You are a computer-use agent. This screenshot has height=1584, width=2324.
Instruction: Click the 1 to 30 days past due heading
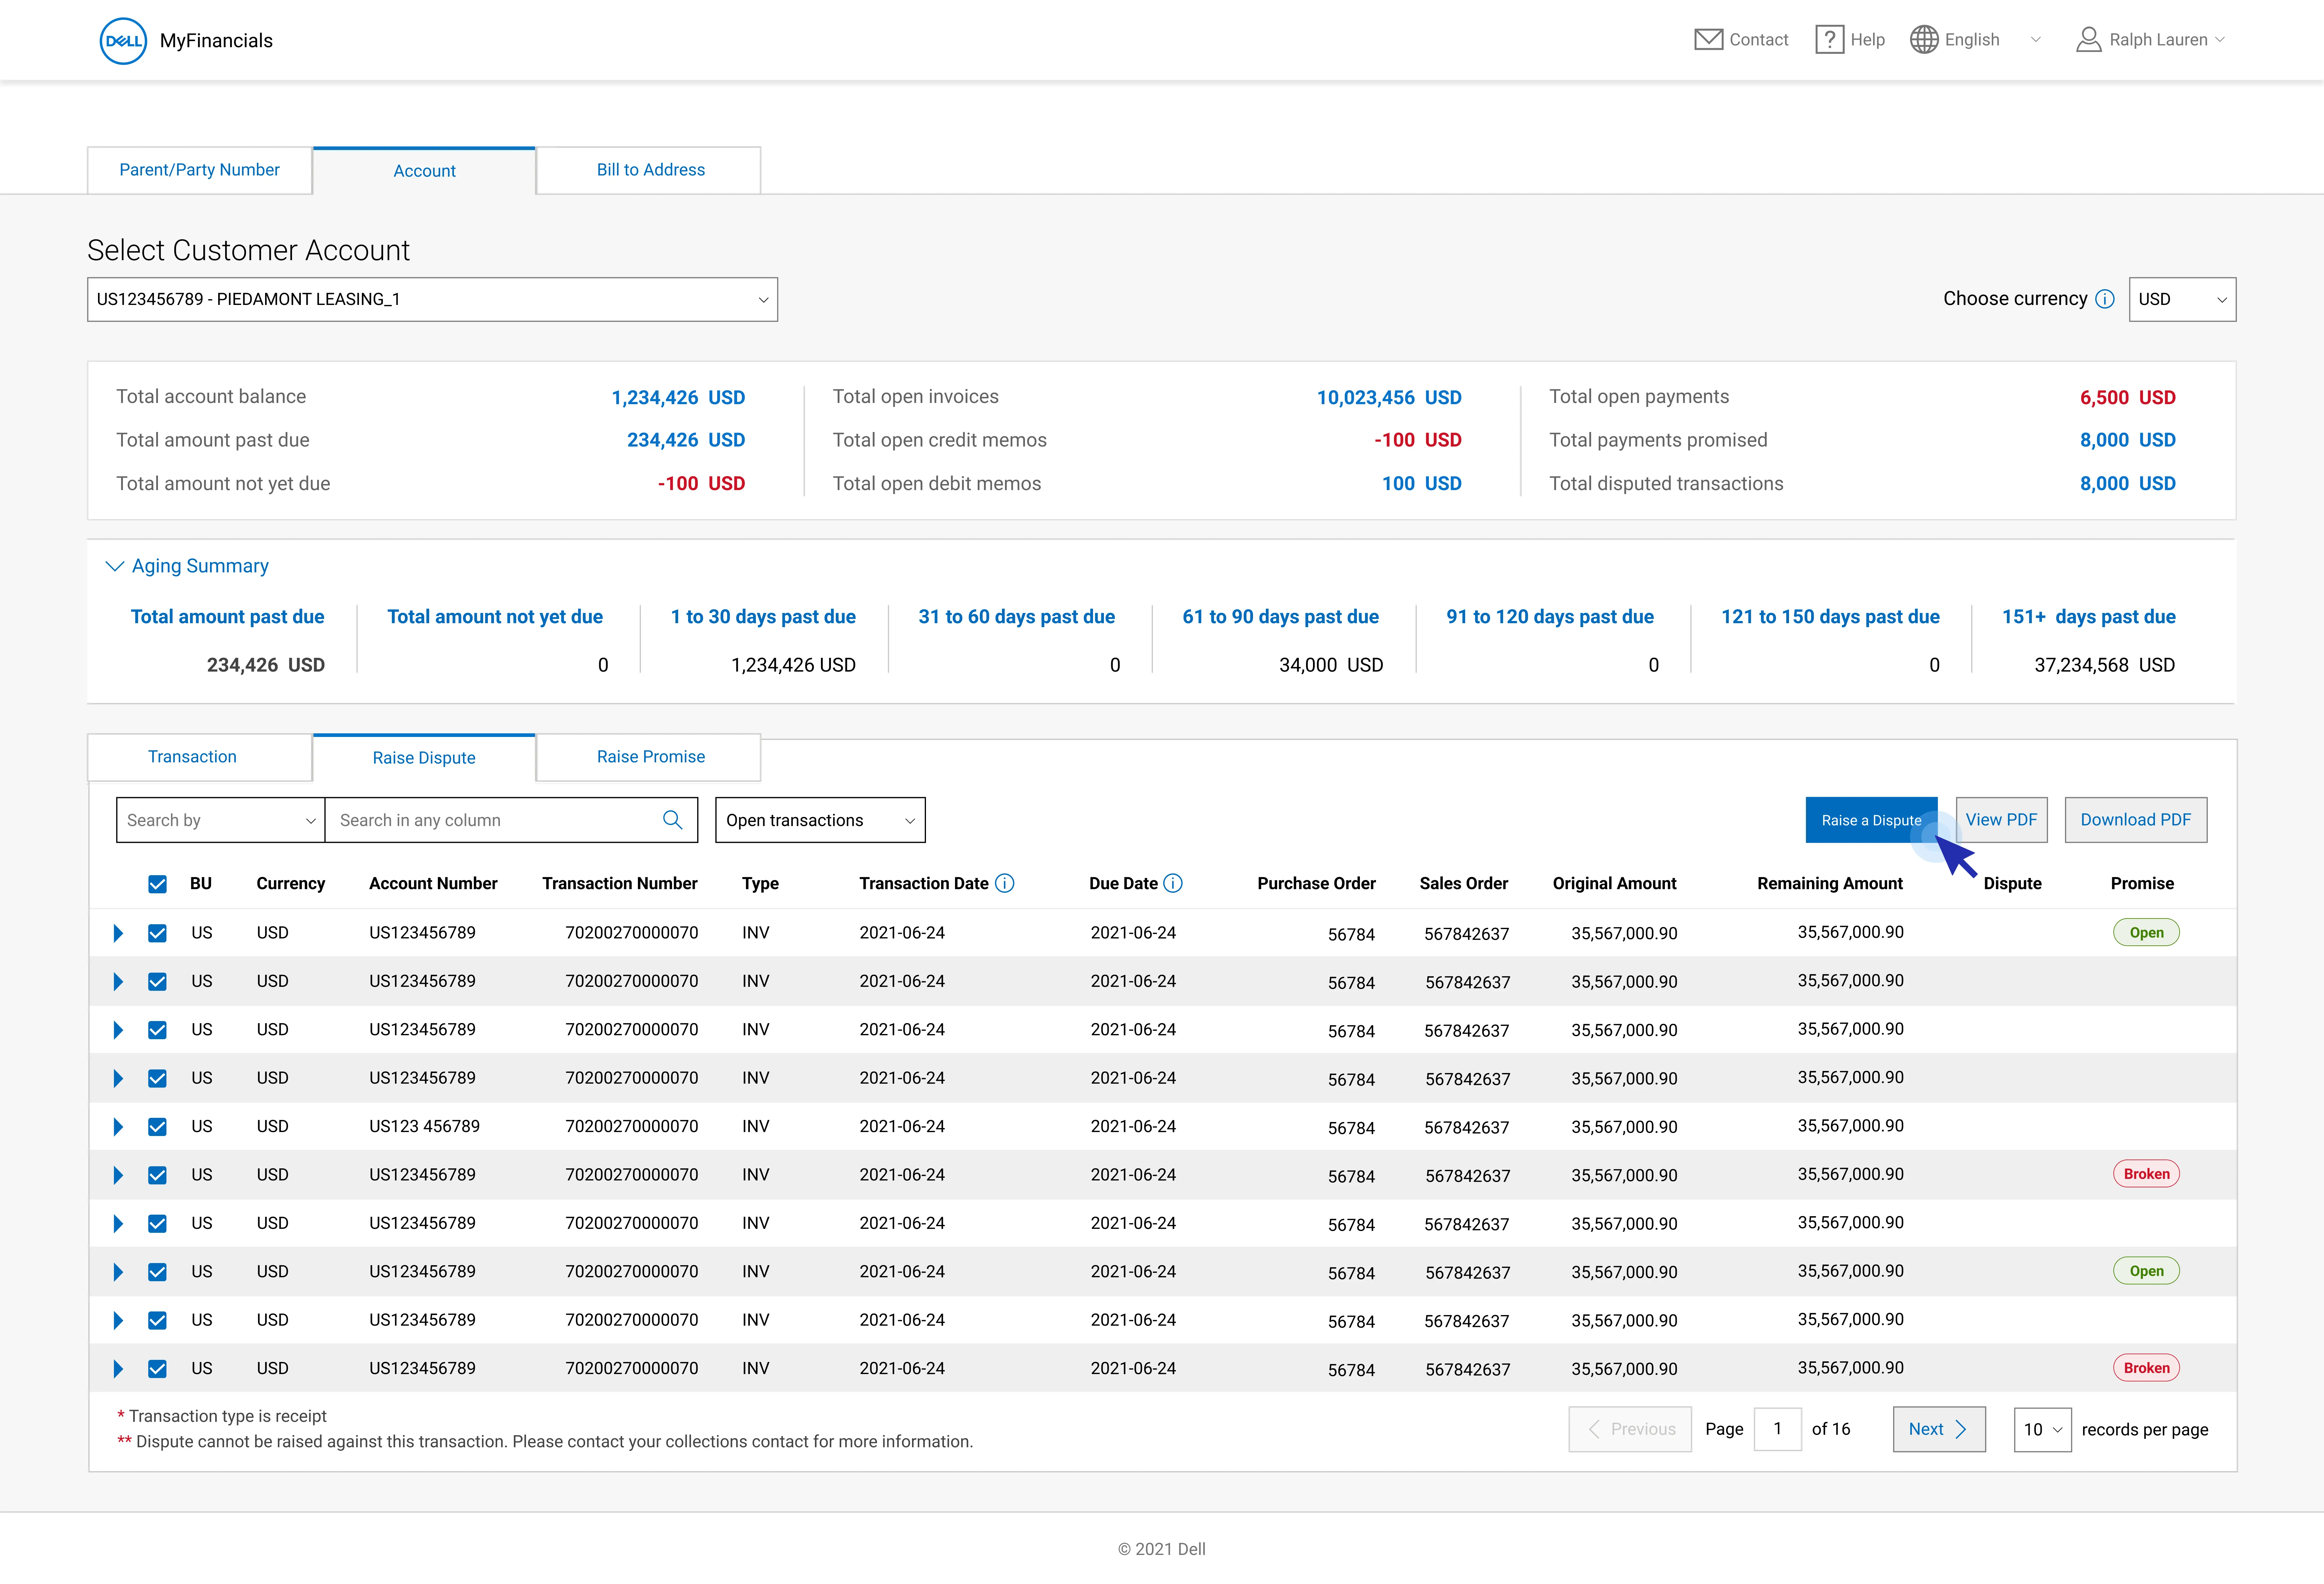click(763, 617)
